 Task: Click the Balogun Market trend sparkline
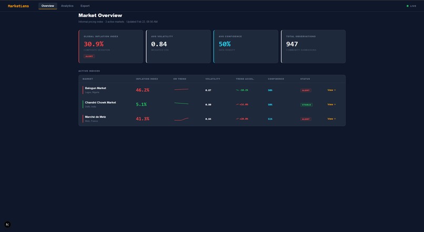click(181, 90)
